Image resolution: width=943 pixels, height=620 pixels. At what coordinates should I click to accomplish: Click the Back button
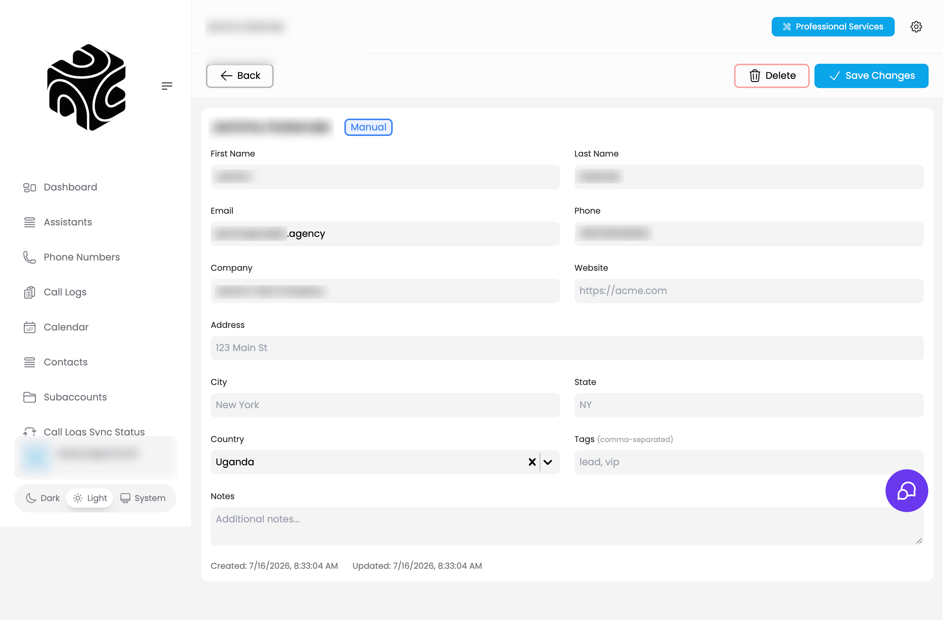pos(239,76)
